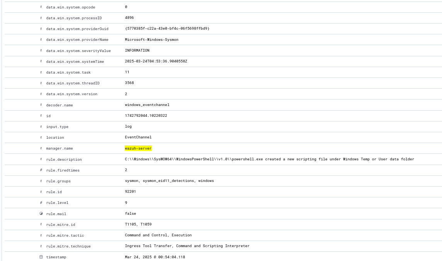Image resolution: width=442 pixels, height=261 pixels.
Task: Click the Microsoft-Windows-Sysmon provider name value
Action: [x=151, y=39]
